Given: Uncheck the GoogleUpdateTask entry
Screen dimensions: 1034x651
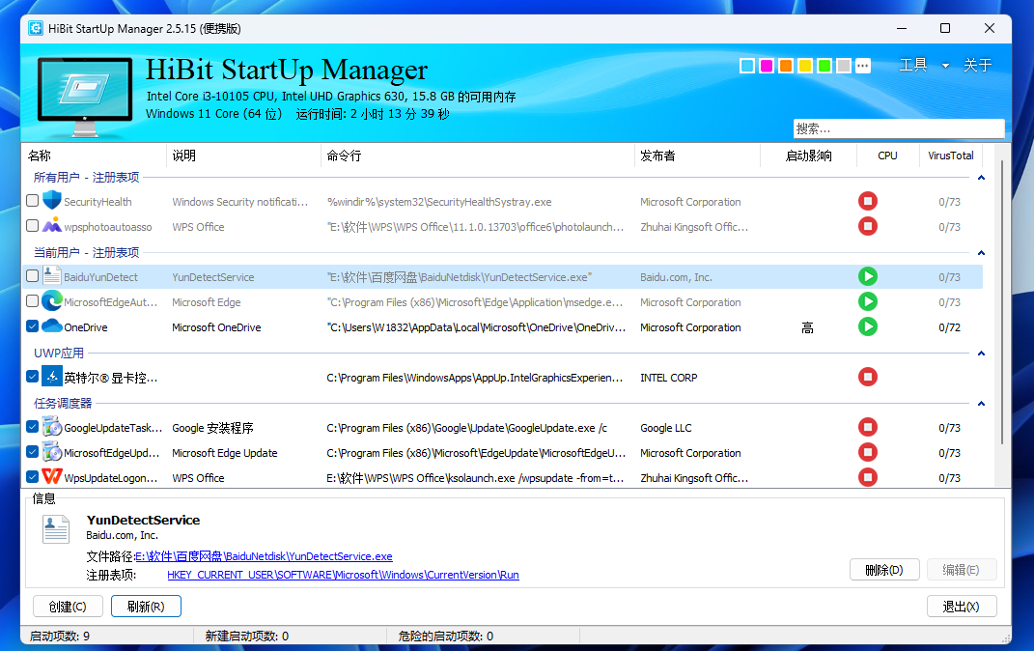Looking at the screenshot, I should coord(32,426).
